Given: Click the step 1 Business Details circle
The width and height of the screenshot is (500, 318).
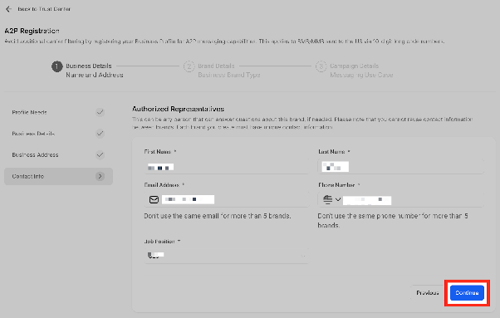Looking at the screenshot, I should pos(57,66).
